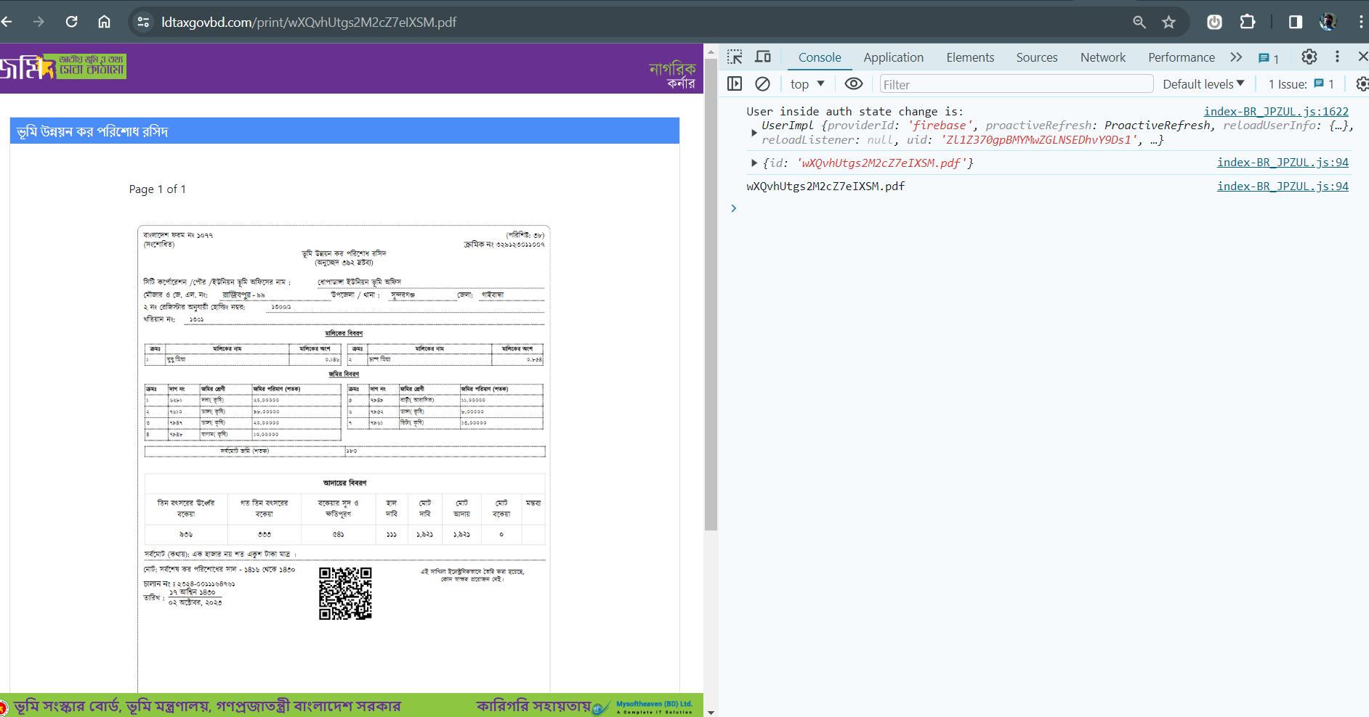Expand the {id: ...pdf} object
Screen dimensions: 1369x717
pyautogui.click(x=754, y=163)
